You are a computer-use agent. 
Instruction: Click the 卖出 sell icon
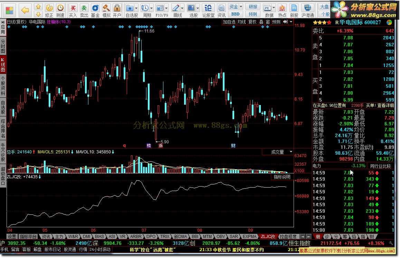(x=84, y=11)
